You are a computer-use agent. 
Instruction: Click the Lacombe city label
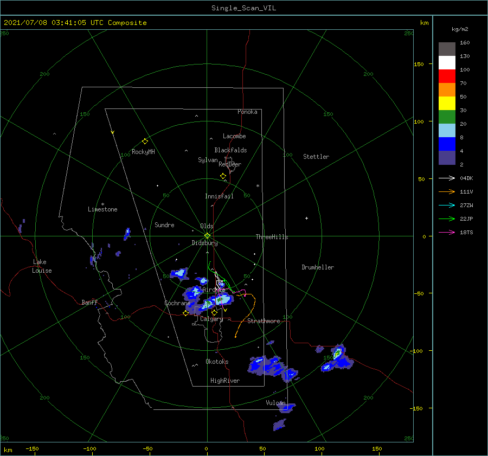point(234,136)
